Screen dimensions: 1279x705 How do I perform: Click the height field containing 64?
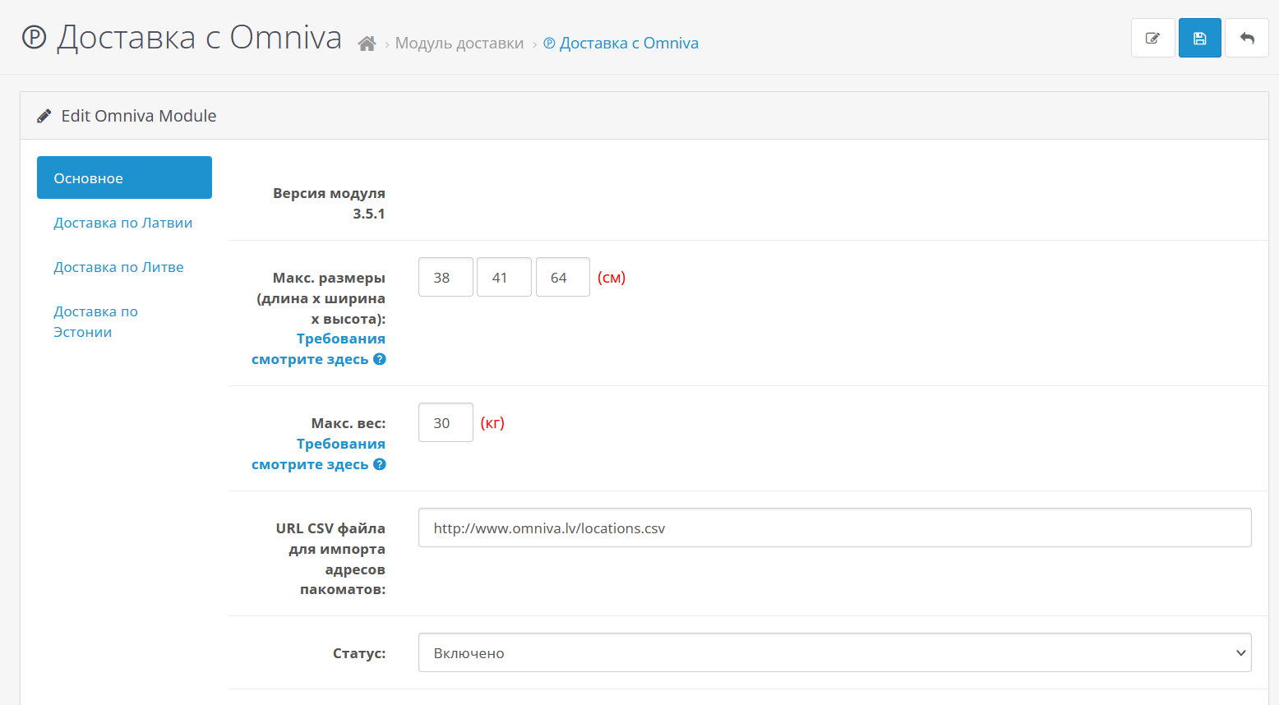[562, 277]
